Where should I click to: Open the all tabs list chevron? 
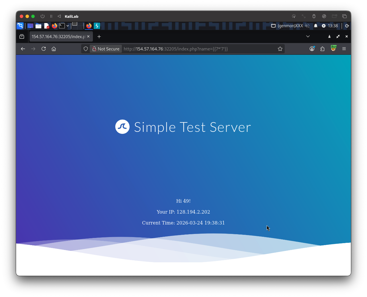(308, 36)
